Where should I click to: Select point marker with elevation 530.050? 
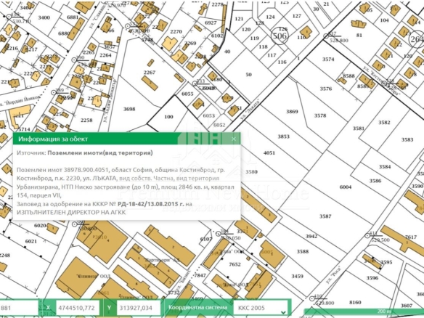pos(219,234)
